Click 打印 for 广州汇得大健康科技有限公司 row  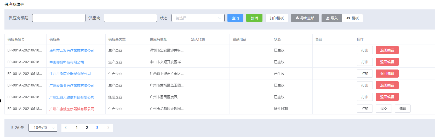(365, 97)
